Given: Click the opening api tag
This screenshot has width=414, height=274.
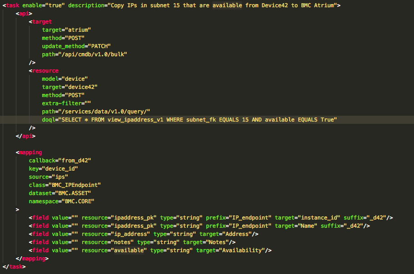Looking at the screenshot, I should [x=24, y=14].
